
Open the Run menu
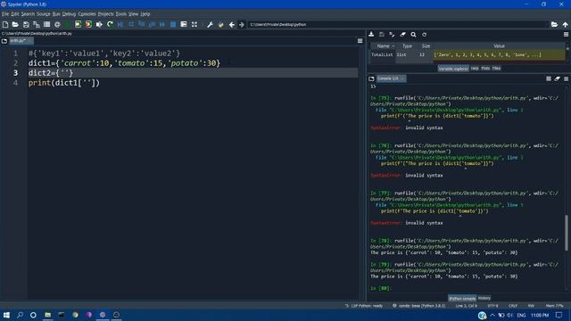(x=56, y=14)
